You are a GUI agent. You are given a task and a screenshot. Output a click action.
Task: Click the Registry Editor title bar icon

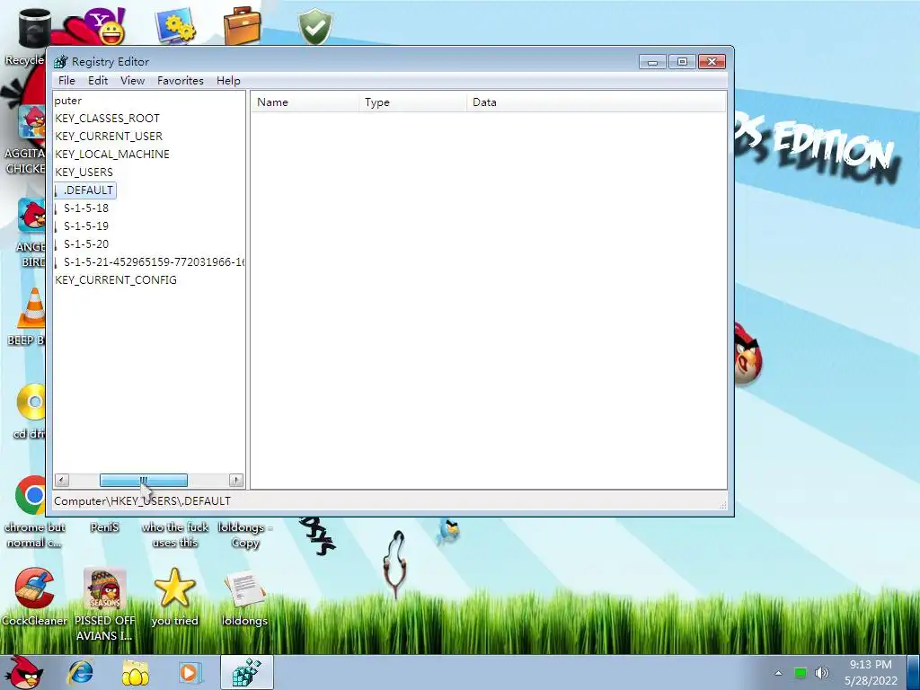pyautogui.click(x=61, y=62)
